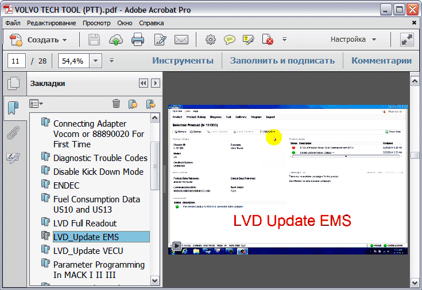Viewport: 422px width, 290px height.
Task: Delete the selected bookmark with trash icon
Action: 116,104
